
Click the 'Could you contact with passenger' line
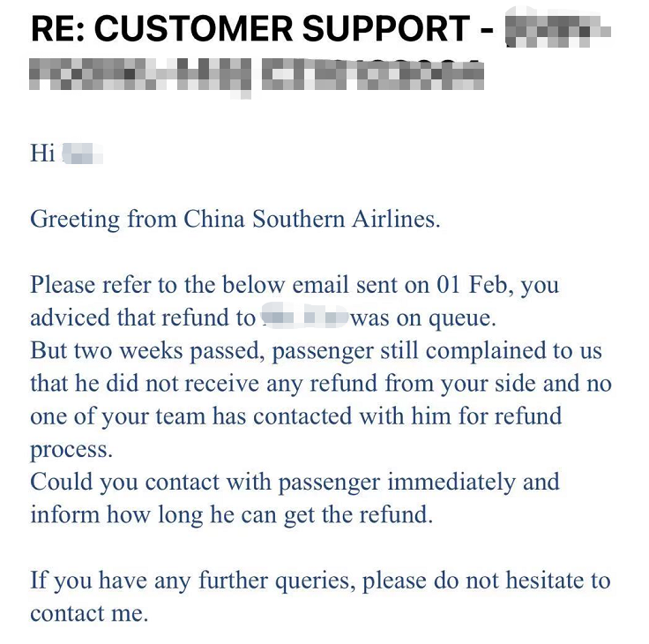[205, 482]
